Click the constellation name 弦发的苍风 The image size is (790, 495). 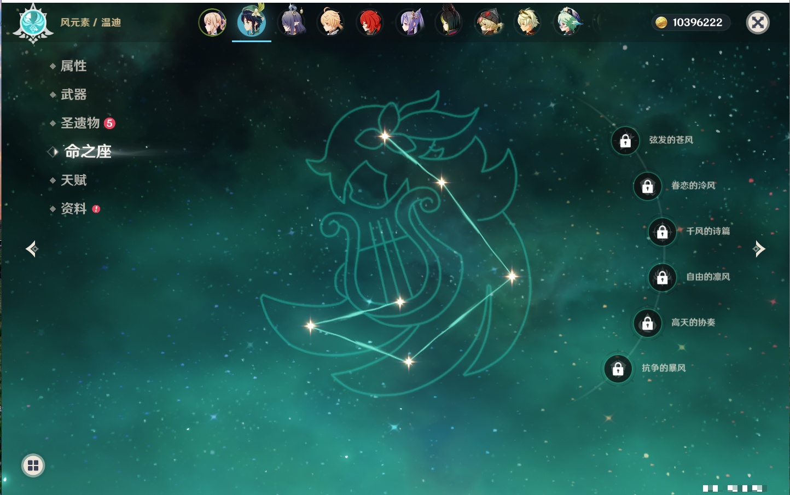tap(671, 140)
